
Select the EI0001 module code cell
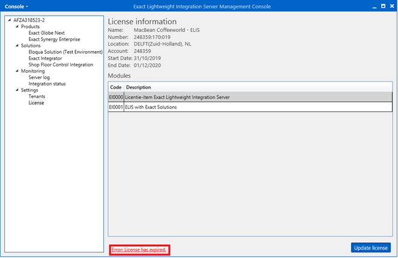pyautogui.click(x=116, y=107)
